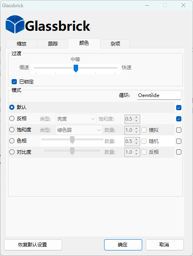Increase 饱和度 row 数量 with up arrow
This screenshot has height=256, width=193.
[137, 128]
